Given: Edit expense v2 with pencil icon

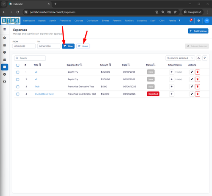Looking at the screenshot, I should [192, 79].
